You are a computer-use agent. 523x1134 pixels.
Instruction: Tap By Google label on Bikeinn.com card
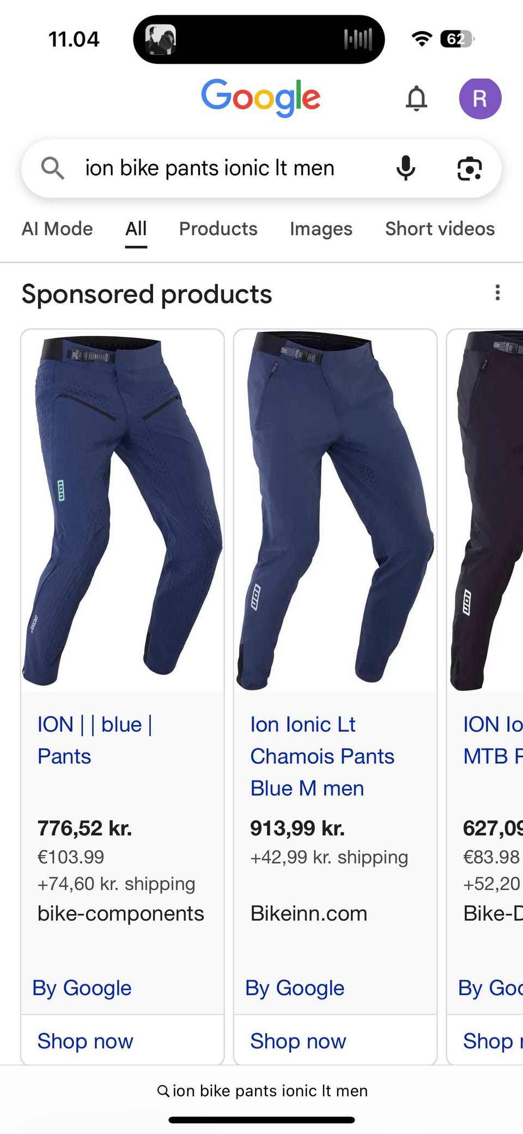click(x=295, y=988)
